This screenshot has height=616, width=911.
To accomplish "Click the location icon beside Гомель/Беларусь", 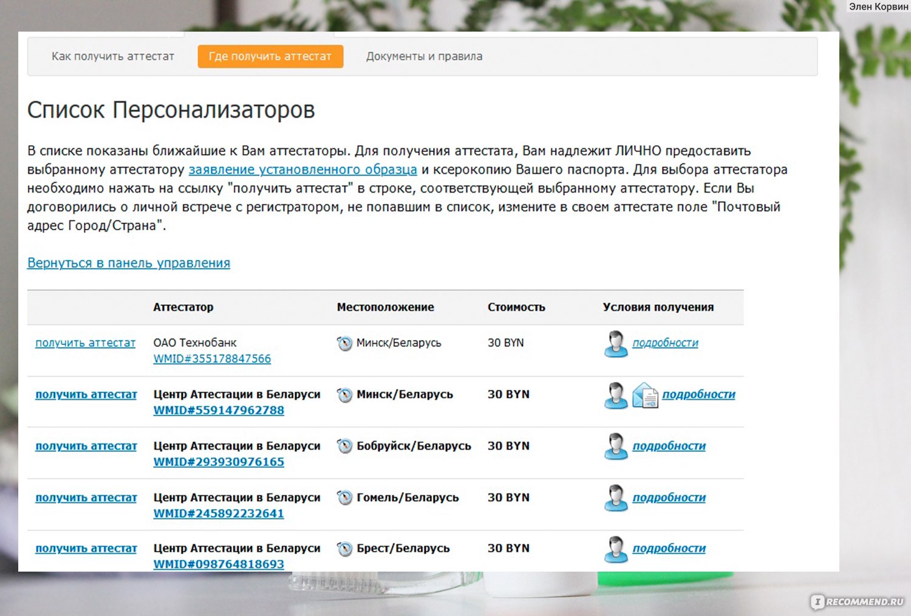I will pos(344,498).
